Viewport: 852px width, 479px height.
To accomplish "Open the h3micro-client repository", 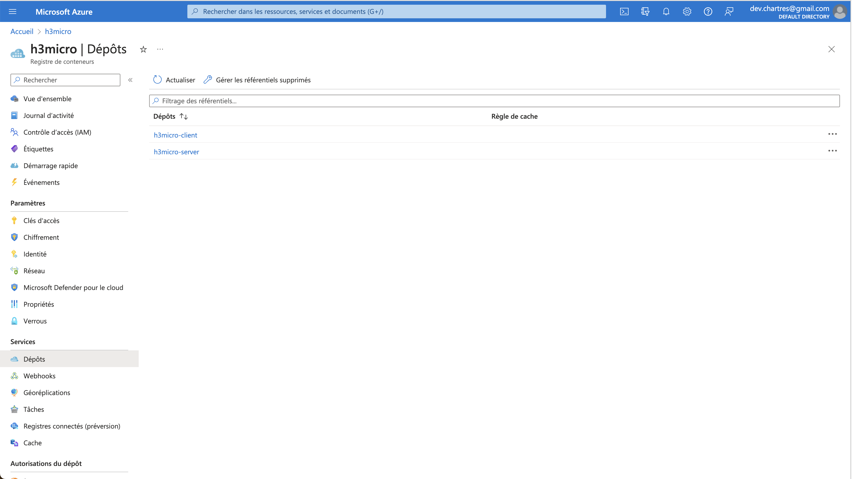I will [175, 135].
